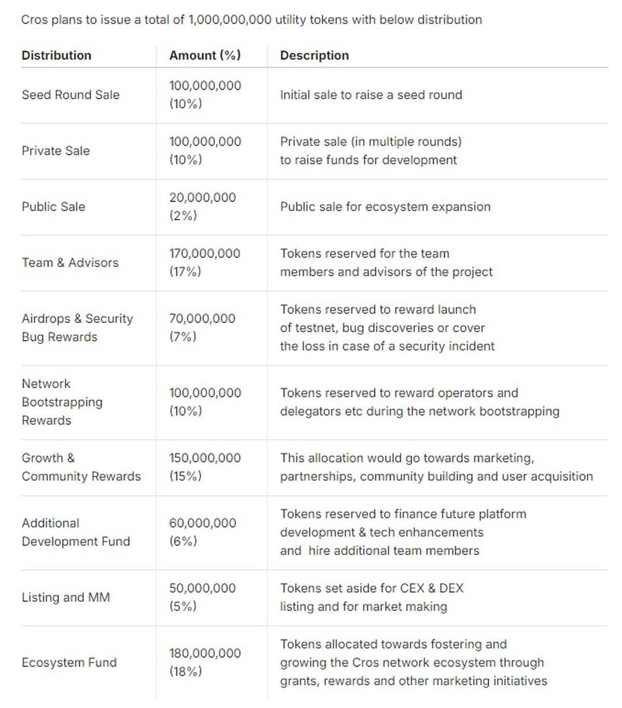Select the 170,000,000 (17%) amount cell
Screen dimensions: 622x708
(204, 262)
